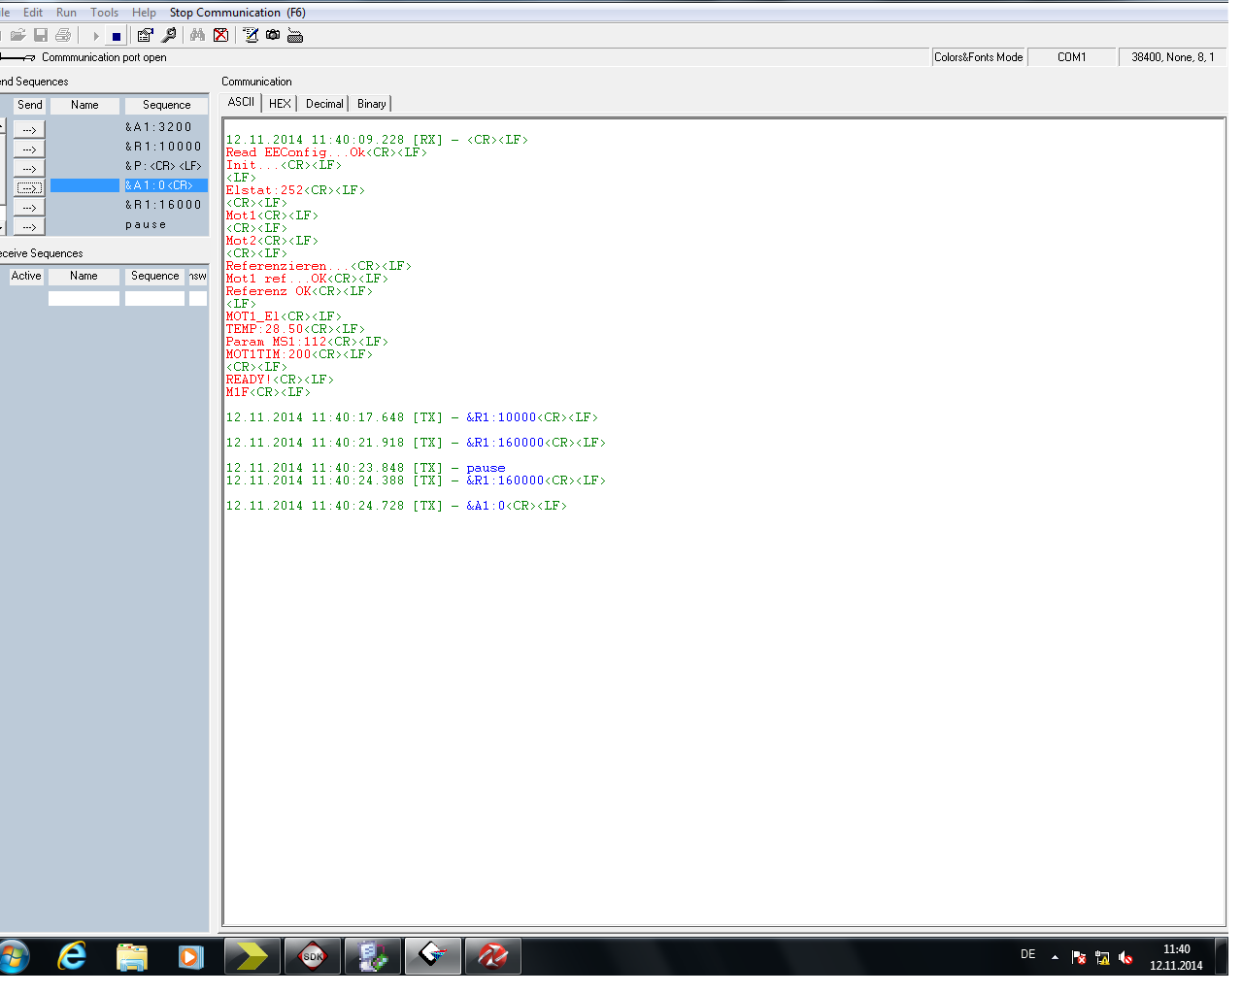Open a project file from the toolbar
This screenshot has width=1243, height=994.
pyautogui.click(x=17, y=35)
